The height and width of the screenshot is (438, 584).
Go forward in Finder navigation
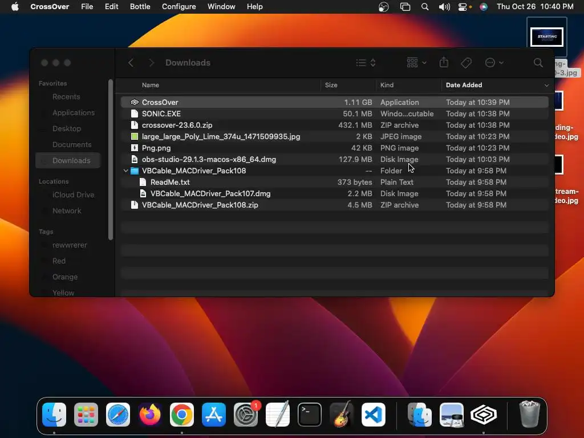tap(151, 63)
